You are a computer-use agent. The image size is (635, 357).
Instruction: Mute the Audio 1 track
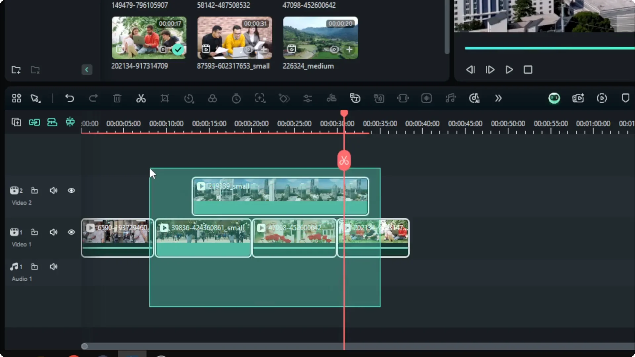coord(54,266)
